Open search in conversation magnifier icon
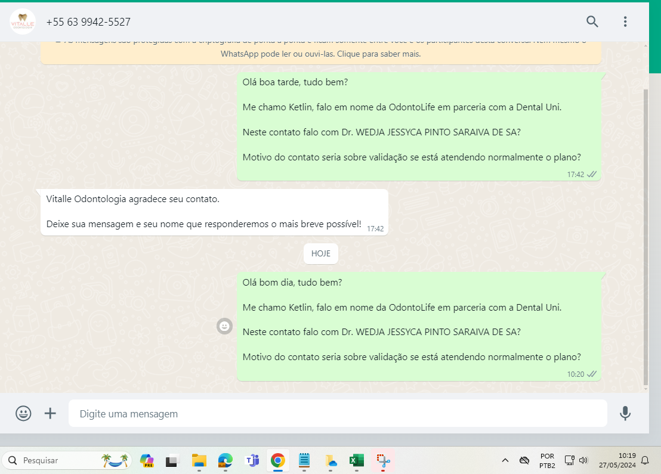661x474 pixels. [592, 22]
